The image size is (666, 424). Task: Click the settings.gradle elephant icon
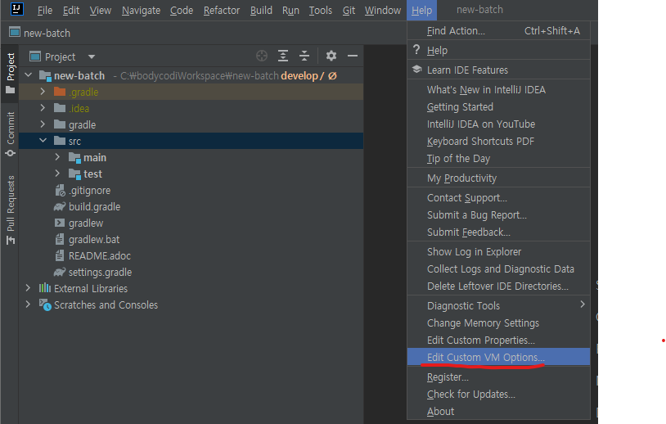pos(60,272)
